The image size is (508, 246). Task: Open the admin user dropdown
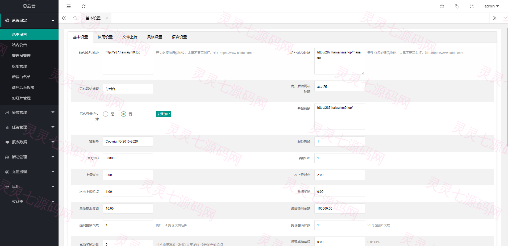click(492, 6)
